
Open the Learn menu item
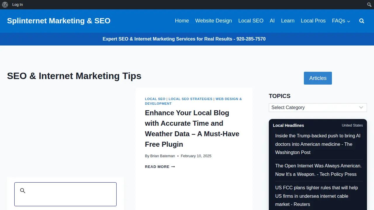point(288,21)
